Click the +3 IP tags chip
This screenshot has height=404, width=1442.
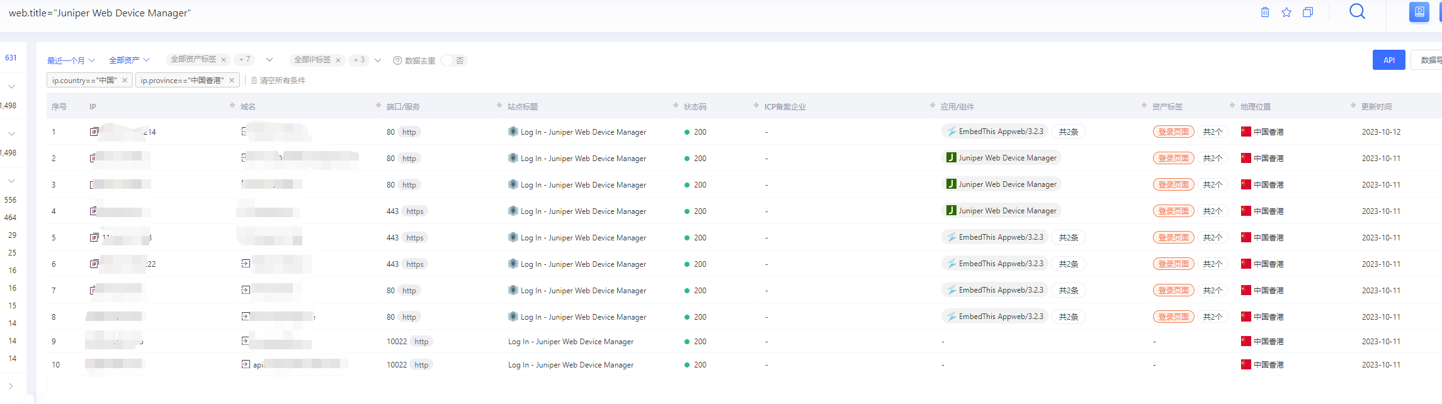tap(359, 60)
